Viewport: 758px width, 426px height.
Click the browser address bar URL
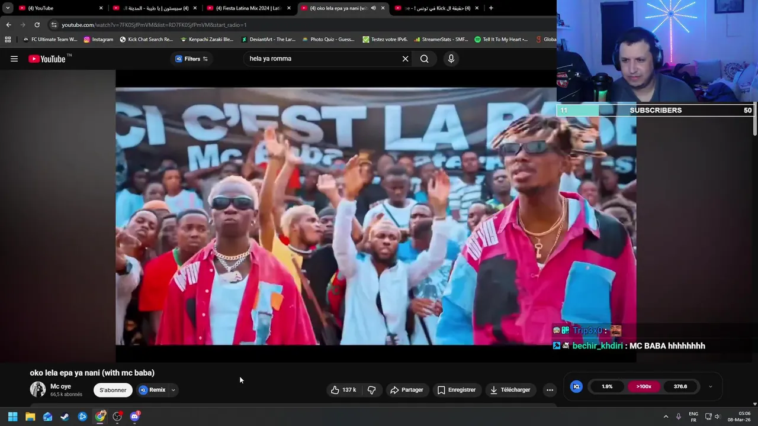click(154, 25)
